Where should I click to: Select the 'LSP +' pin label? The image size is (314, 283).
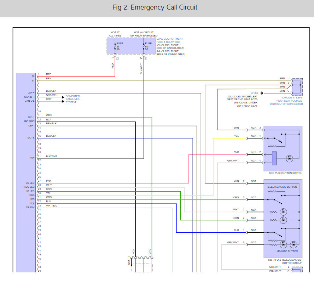[x=31, y=93]
